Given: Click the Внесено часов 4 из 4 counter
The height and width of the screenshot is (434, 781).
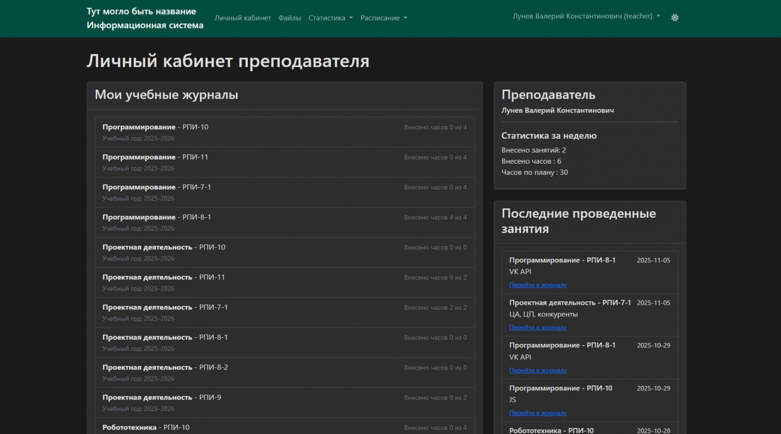Looking at the screenshot, I should point(435,217).
